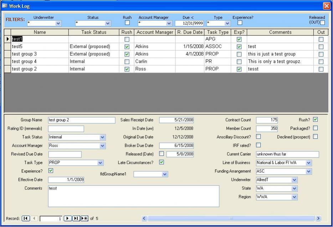Image resolution: width=333 pixels, height=227 pixels.
Task: Expand the Task Type PROP dropdown
Action: point(100,163)
